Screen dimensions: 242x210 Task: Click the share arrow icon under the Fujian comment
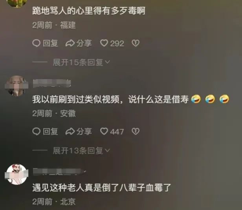pos(70,43)
